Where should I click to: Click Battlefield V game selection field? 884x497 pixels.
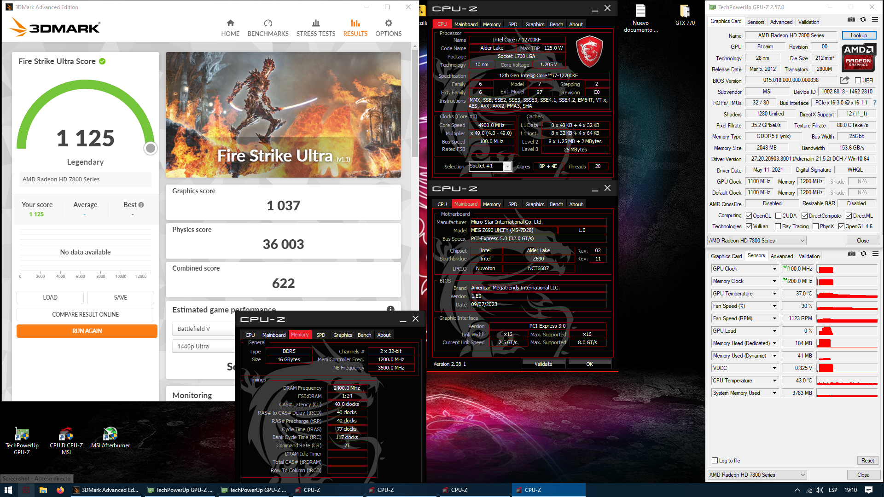click(204, 329)
